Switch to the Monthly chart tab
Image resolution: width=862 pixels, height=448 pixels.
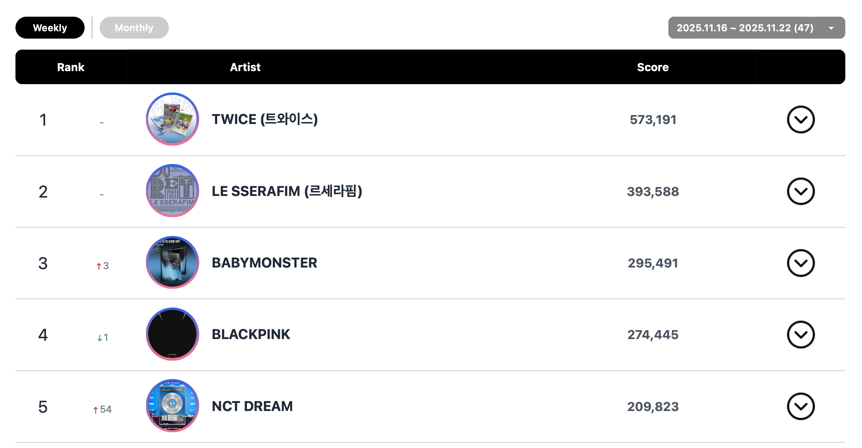[134, 28]
